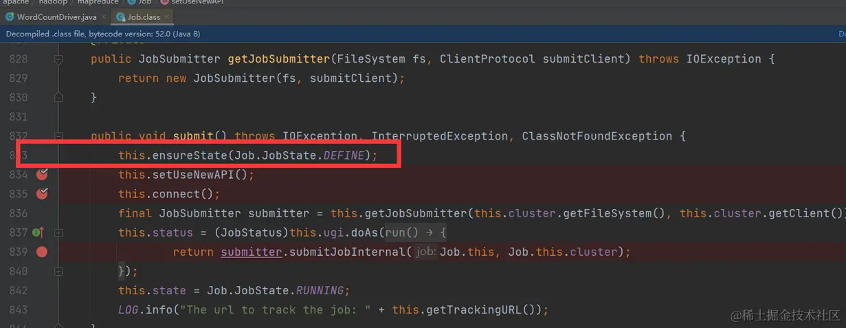The width and height of the screenshot is (846, 328).
Task: Remove the breakpoint on line 834
Action: coord(42,174)
